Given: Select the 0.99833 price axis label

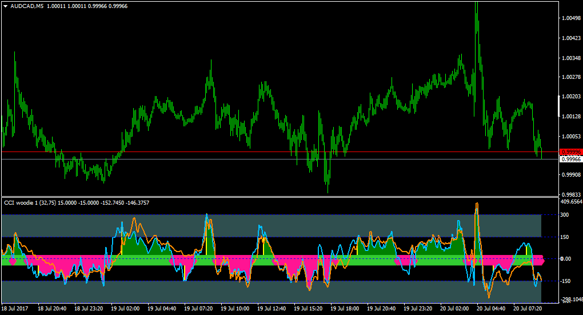Looking at the screenshot, I should (572, 195).
